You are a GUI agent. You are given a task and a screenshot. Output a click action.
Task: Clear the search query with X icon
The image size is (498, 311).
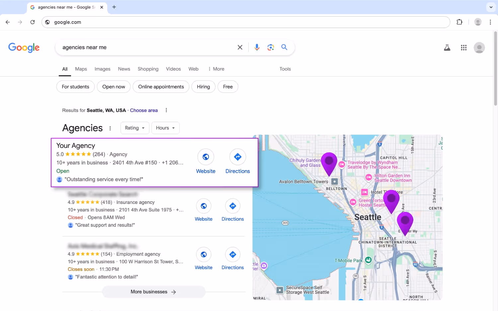[240, 47]
